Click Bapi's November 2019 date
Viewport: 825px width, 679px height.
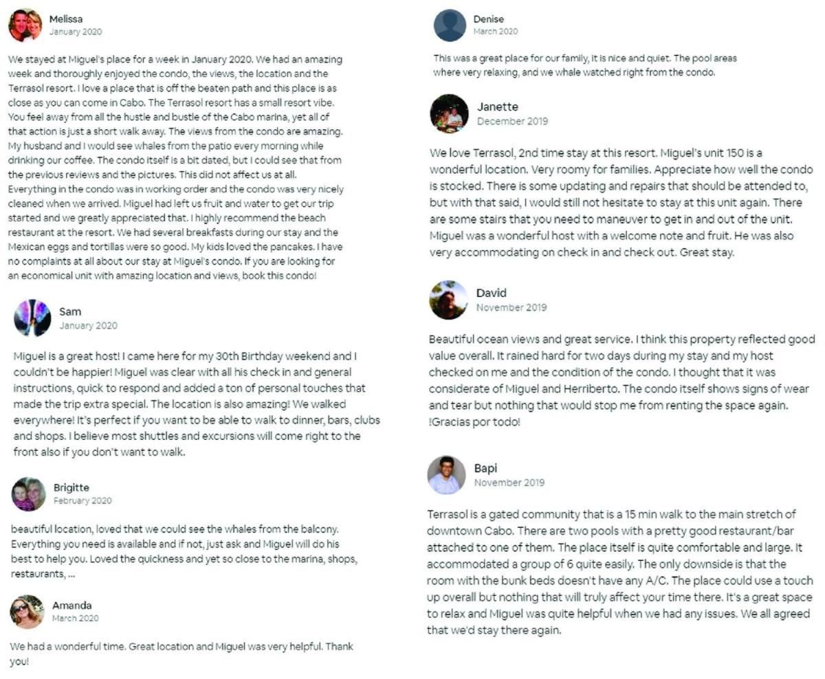[x=509, y=482]
